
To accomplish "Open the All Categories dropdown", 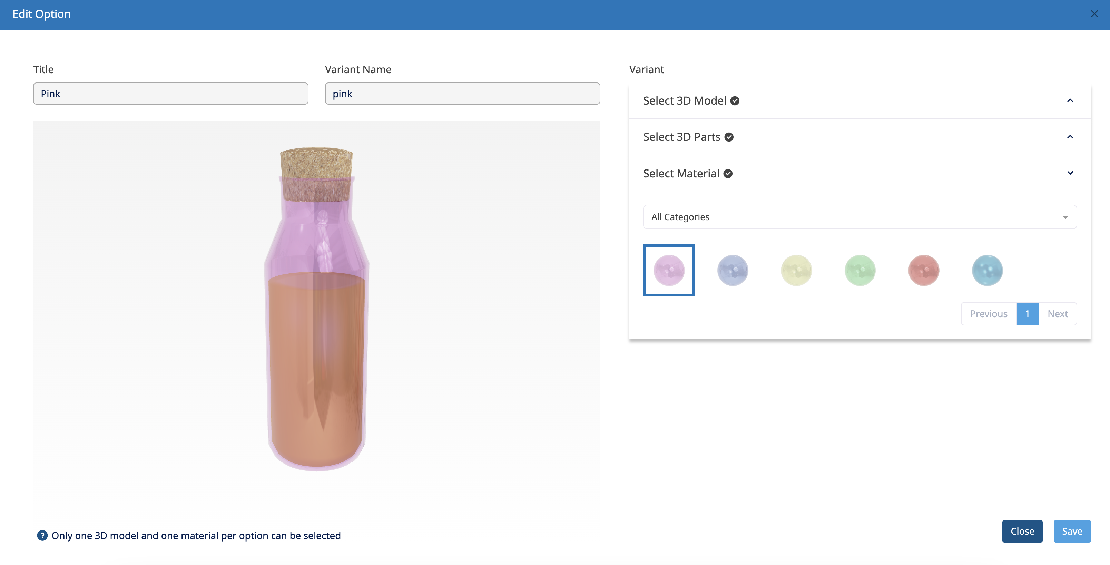I will coord(859,217).
